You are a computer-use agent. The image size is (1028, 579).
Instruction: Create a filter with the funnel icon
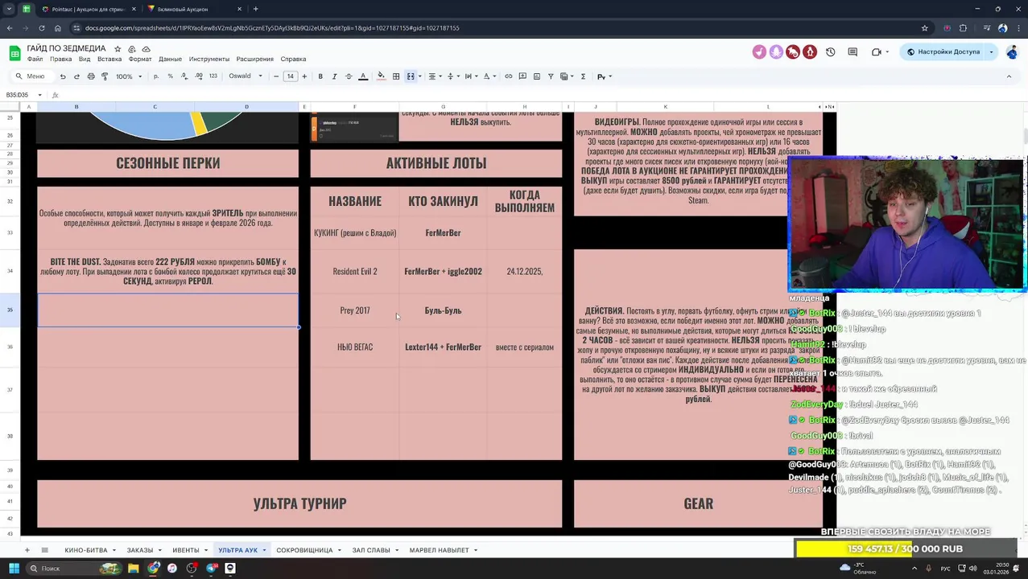[x=551, y=76]
